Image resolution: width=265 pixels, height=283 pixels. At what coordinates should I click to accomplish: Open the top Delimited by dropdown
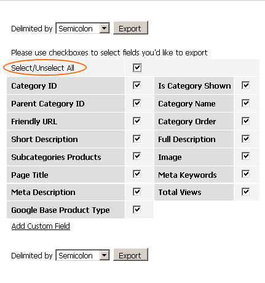pyautogui.click(x=82, y=28)
